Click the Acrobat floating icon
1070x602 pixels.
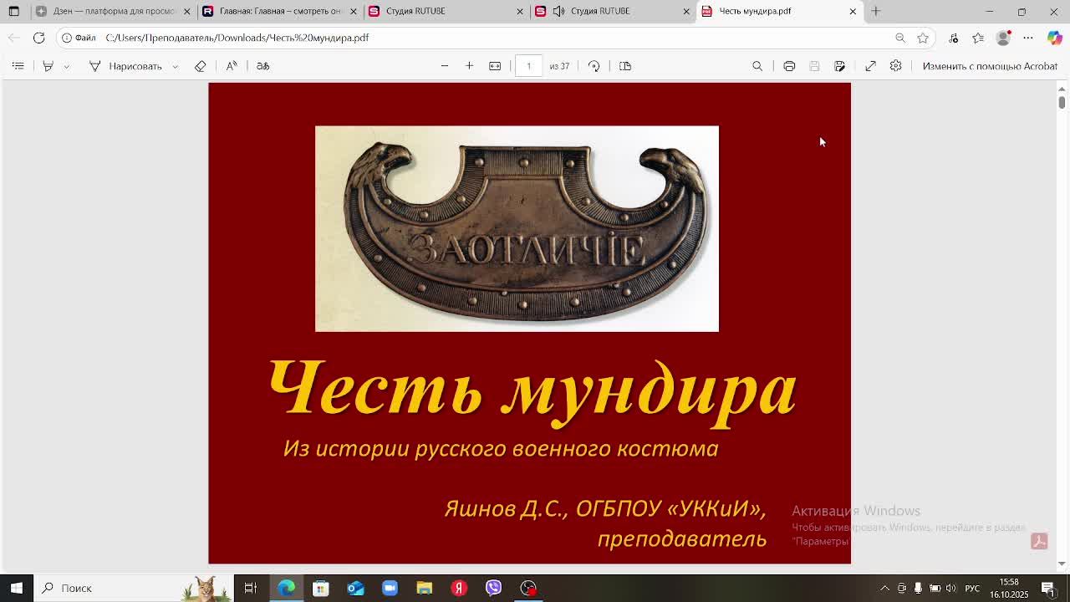coord(1039,541)
